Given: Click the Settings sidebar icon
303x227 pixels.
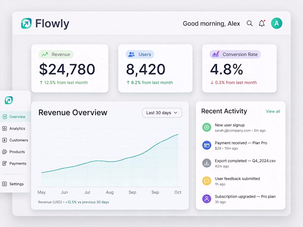Looking at the screenshot, I should (x=5, y=184).
